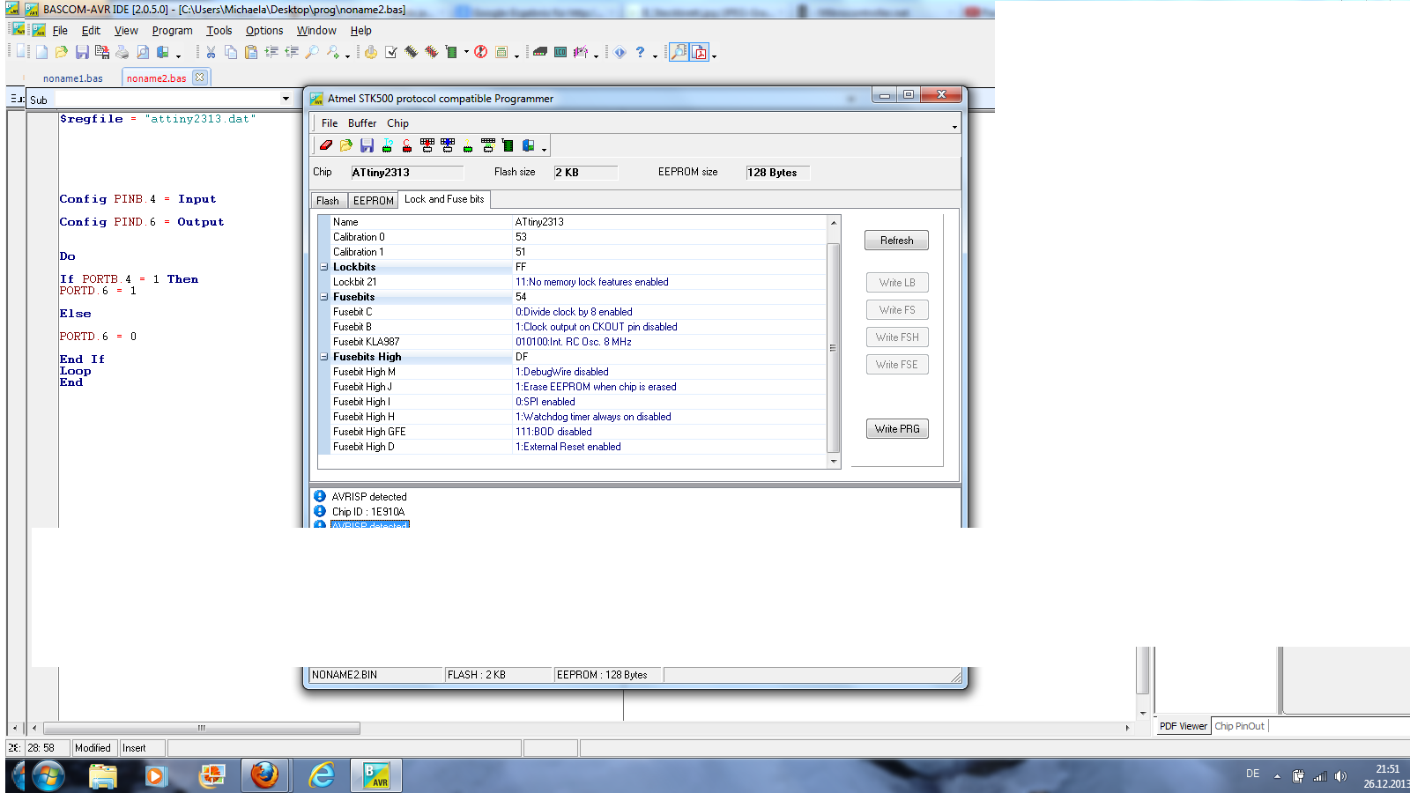Click the editor horizontal scrollbar thumb
Screen dimensions: 1410x793
202,728
